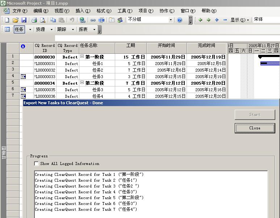Viewport: 280px width, 218px height.
Task: Click the note icon on row 6
Action: click(23, 89)
